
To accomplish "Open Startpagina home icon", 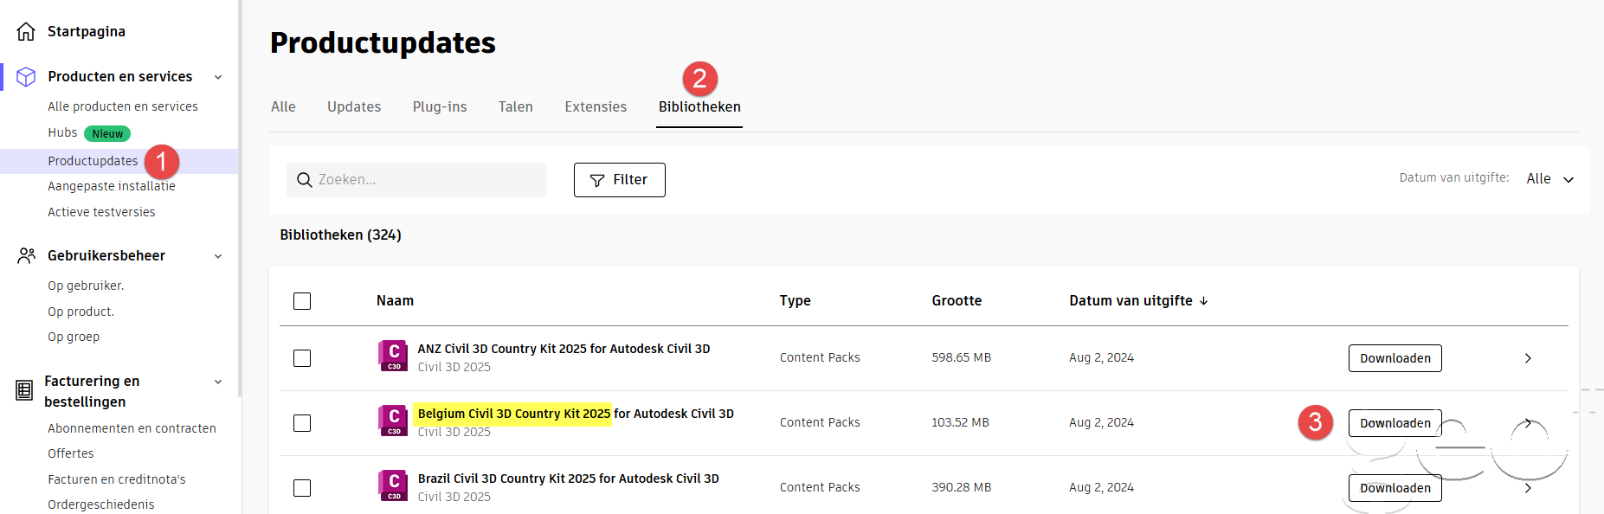I will pyautogui.click(x=26, y=32).
